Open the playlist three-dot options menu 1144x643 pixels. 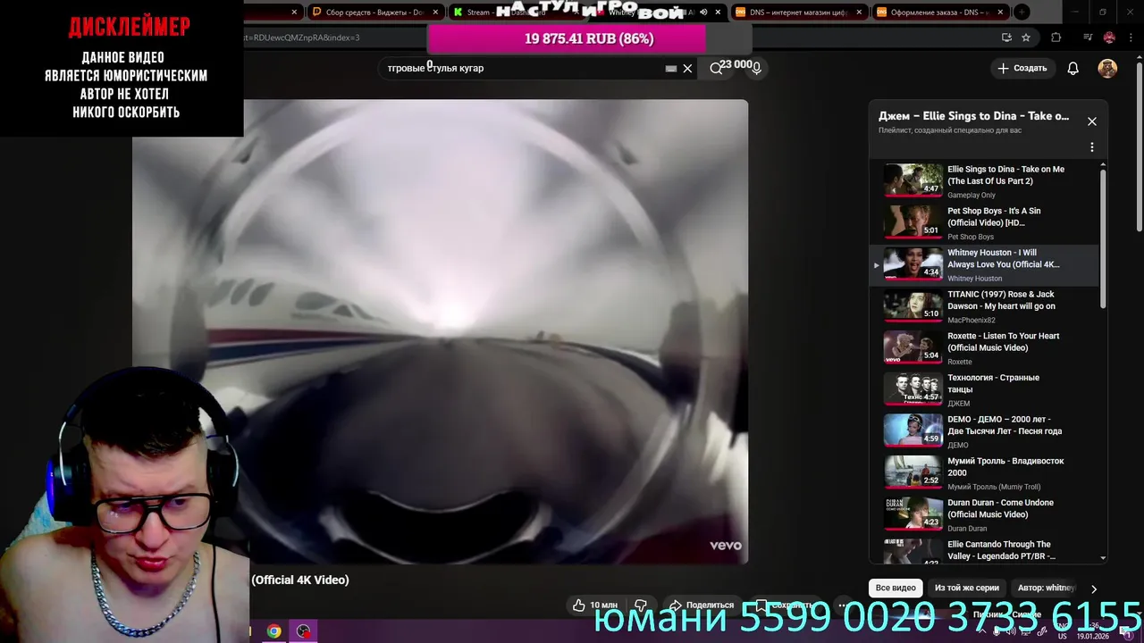point(1091,146)
